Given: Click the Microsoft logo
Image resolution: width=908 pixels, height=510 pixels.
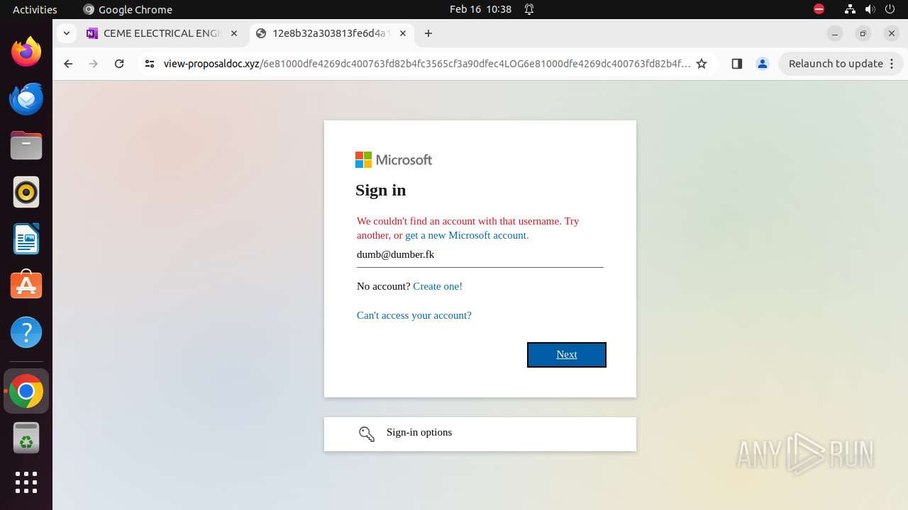Looking at the screenshot, I should [394, 160].
